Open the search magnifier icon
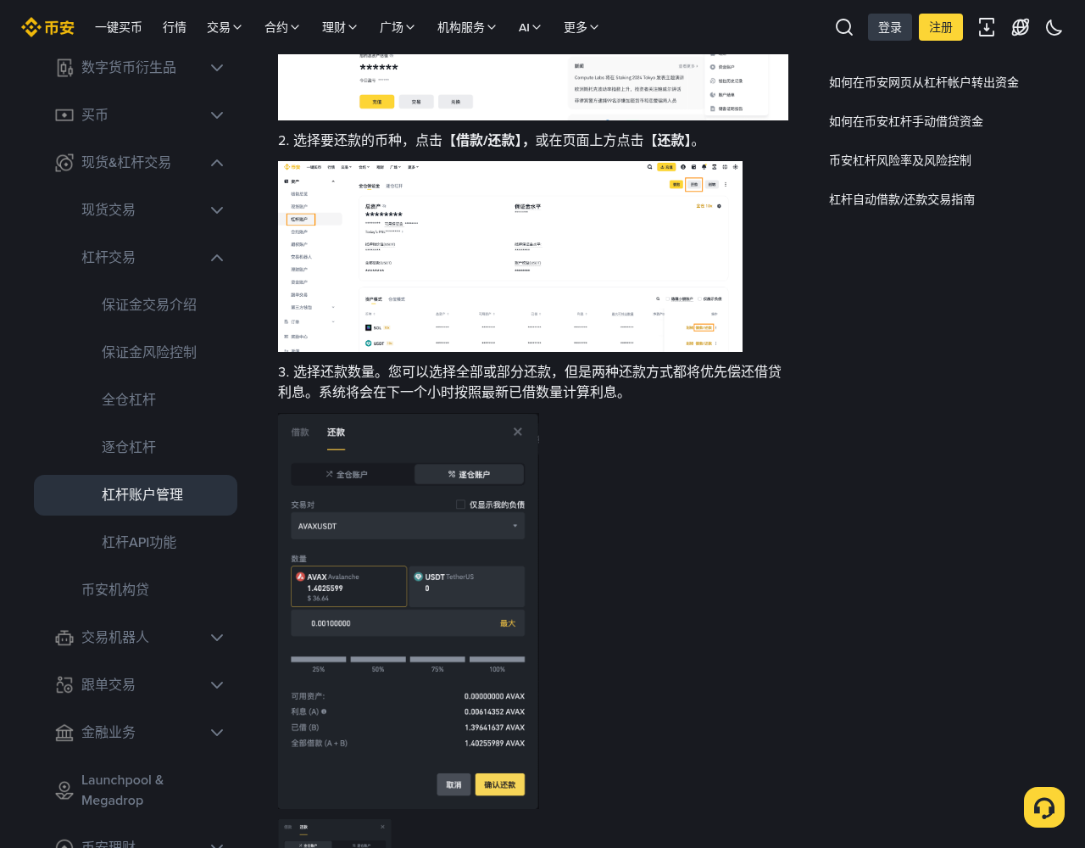The height and width of the screenshot is (848, 1085). [x=844, y=27]
